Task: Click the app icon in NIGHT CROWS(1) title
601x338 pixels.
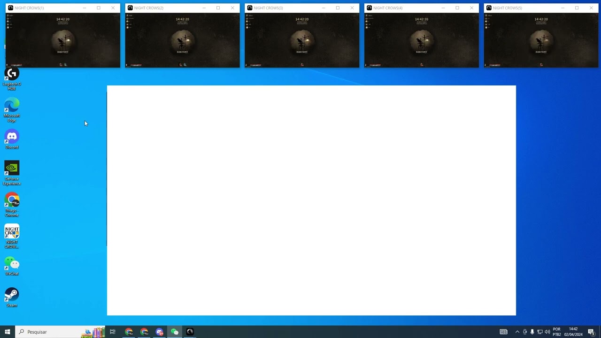Action: click(10, 8)
